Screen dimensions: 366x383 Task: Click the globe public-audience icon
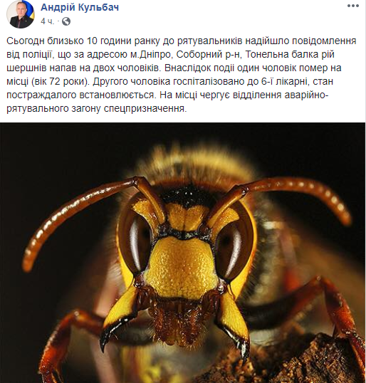coord(66,21)
